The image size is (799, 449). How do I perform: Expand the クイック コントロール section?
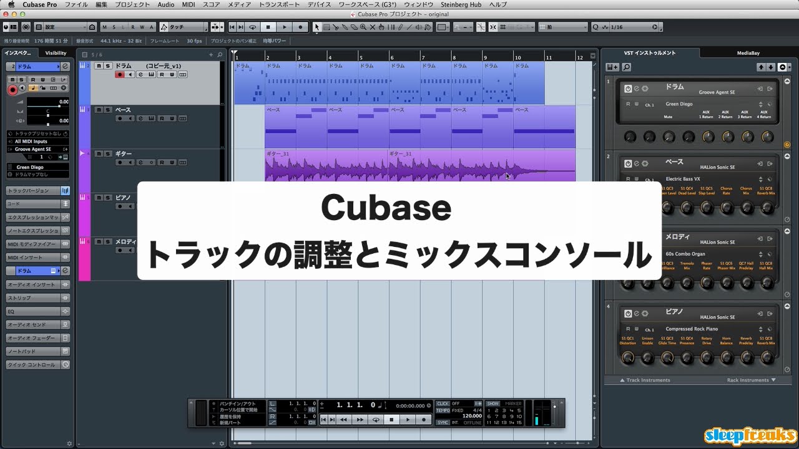pyautogui.click(x=37, y=365)
